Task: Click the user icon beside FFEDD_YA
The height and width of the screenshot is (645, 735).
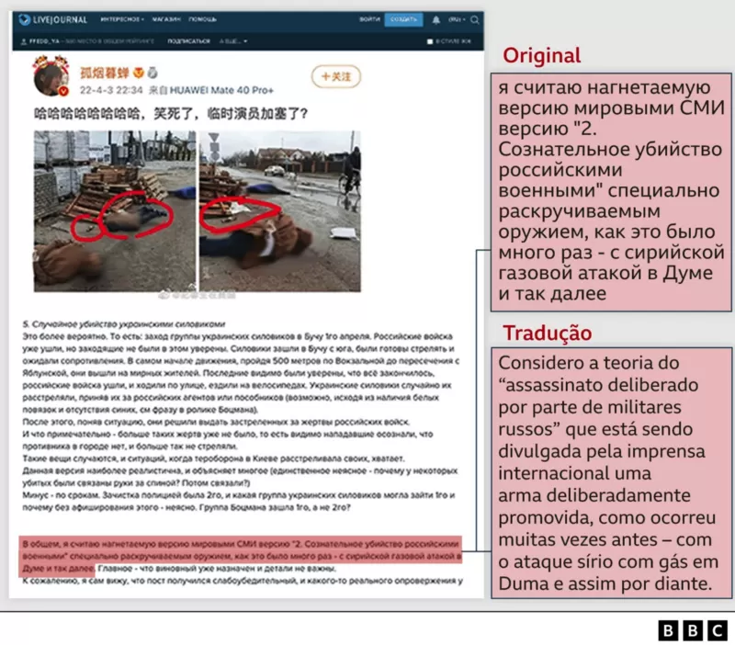Action: pos(25,41)
